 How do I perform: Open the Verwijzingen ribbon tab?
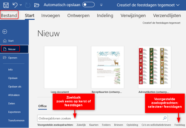click(x=133, y=15)
